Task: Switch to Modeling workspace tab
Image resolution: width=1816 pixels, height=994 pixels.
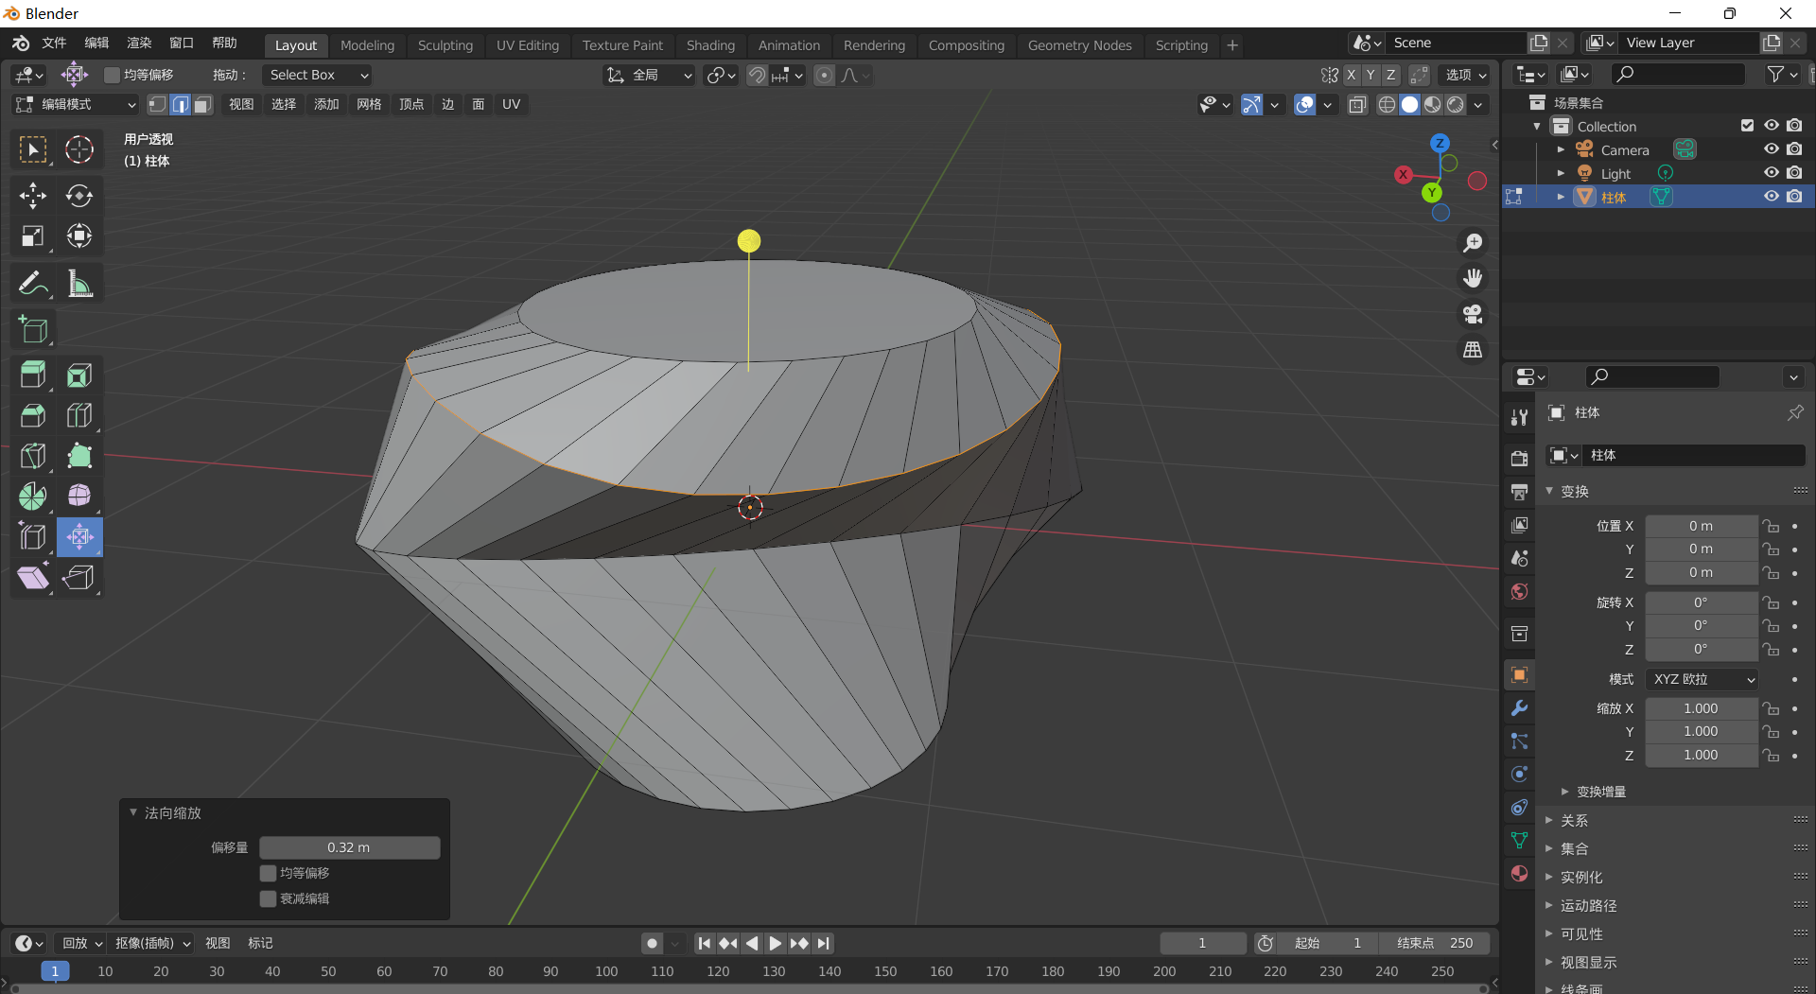Action: click(367, 45)
